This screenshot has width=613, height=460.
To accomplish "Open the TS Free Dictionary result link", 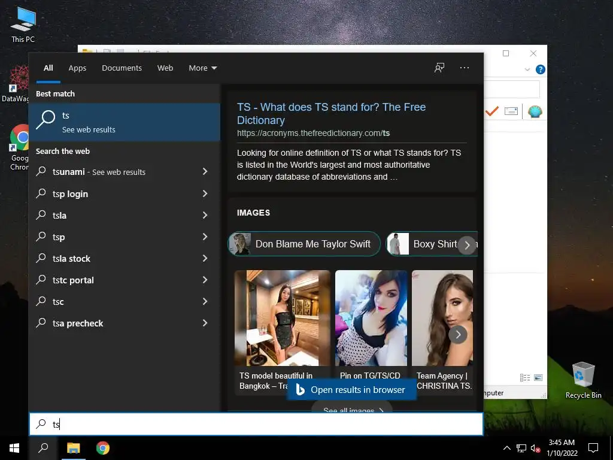I will pyautogui.click(x=331, y=113).
